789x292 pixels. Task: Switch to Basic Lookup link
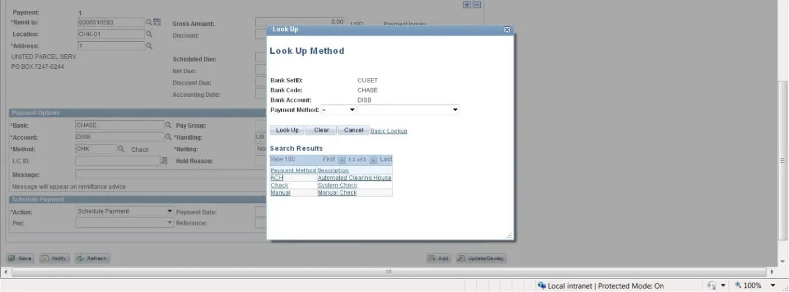[388, 131]
